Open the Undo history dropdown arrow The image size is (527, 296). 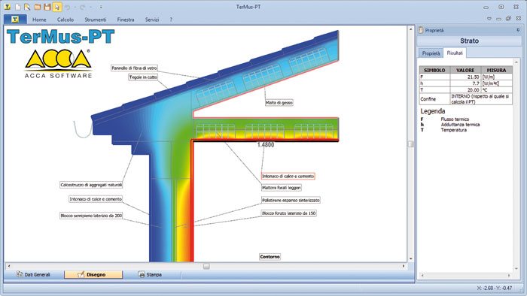tap(75, 7)
